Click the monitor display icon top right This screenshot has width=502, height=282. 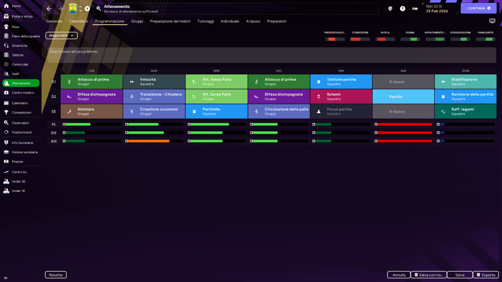(x=492, y=22)
